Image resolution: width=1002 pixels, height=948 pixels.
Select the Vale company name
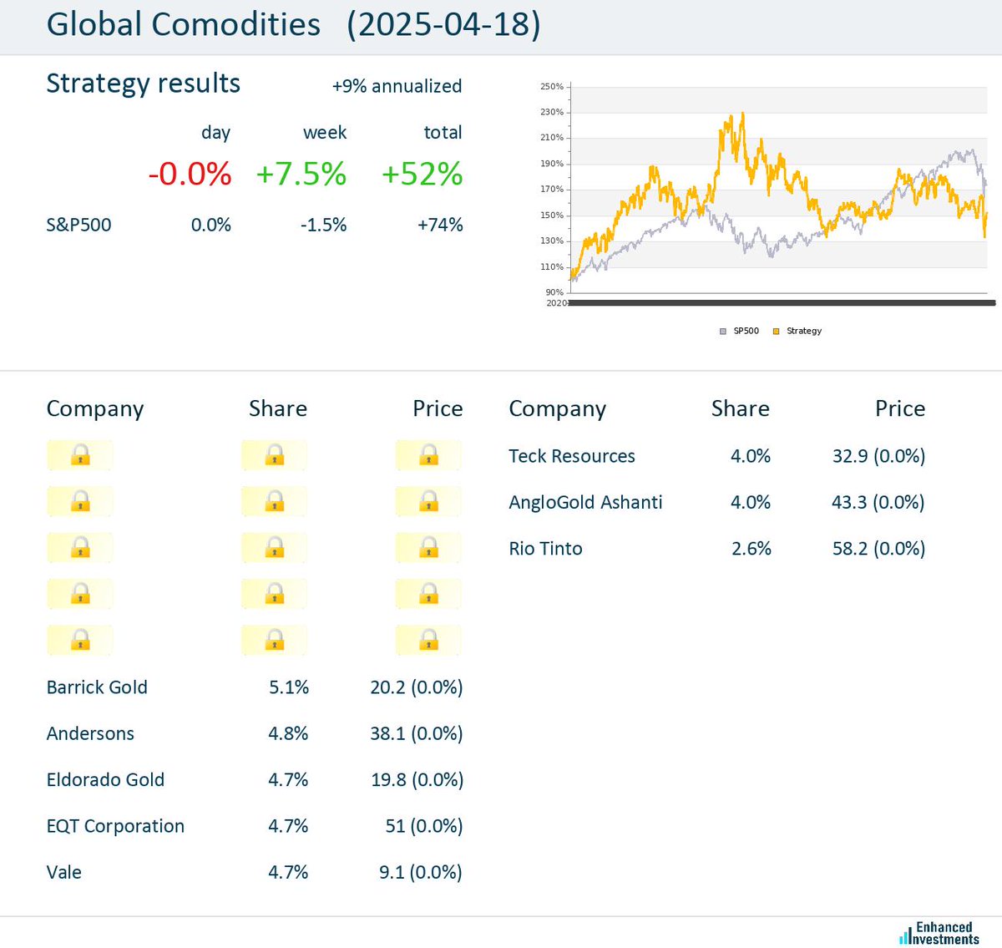click(64, 872)
